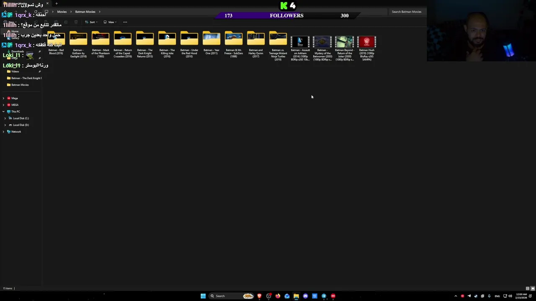Open the View dropdown in the toolbar

[110, 22]
